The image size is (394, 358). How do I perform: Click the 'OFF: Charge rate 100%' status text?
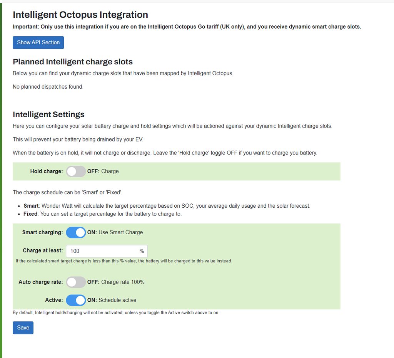[x=116, y=282]
